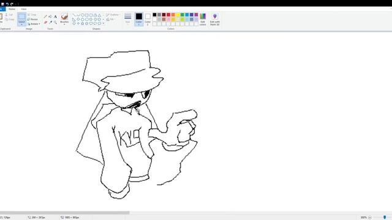Open the line Size dropdown
Screen dimensions: 392x220
coord(128,19)
